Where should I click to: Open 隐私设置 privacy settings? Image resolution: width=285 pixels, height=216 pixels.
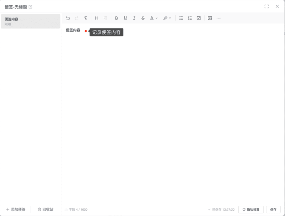[x=251, y=210]
